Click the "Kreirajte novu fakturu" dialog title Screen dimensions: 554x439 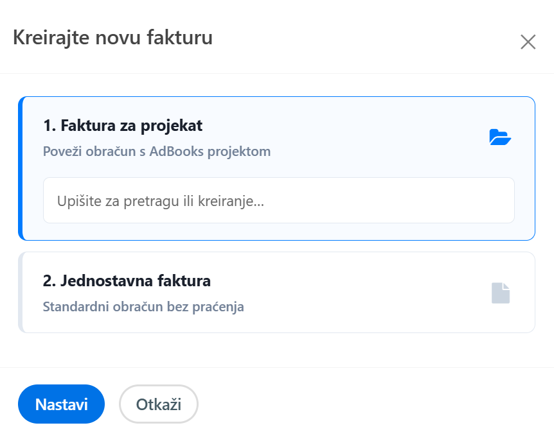point(112,38)
